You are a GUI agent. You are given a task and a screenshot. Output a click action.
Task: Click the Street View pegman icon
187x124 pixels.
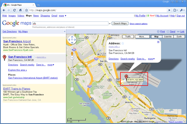point(72,53)
